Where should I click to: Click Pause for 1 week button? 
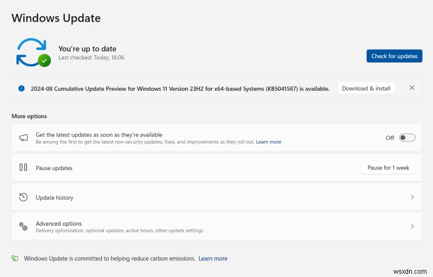(x=388, y=167)
